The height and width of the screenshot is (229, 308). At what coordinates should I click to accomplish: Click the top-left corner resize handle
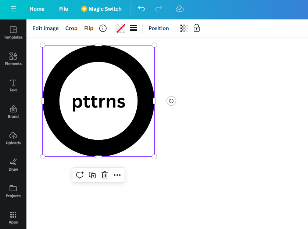click(43, 45)
